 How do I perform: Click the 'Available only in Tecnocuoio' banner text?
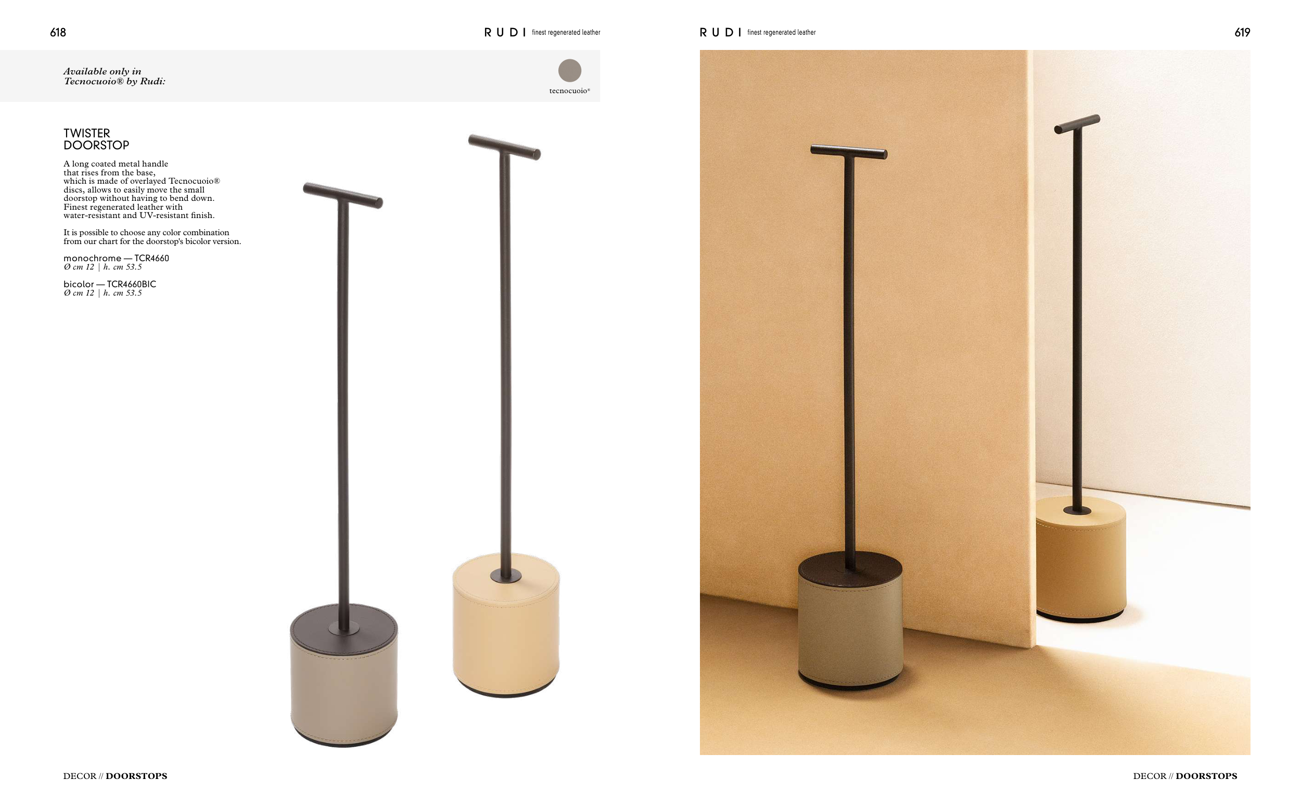click(114, 76)
